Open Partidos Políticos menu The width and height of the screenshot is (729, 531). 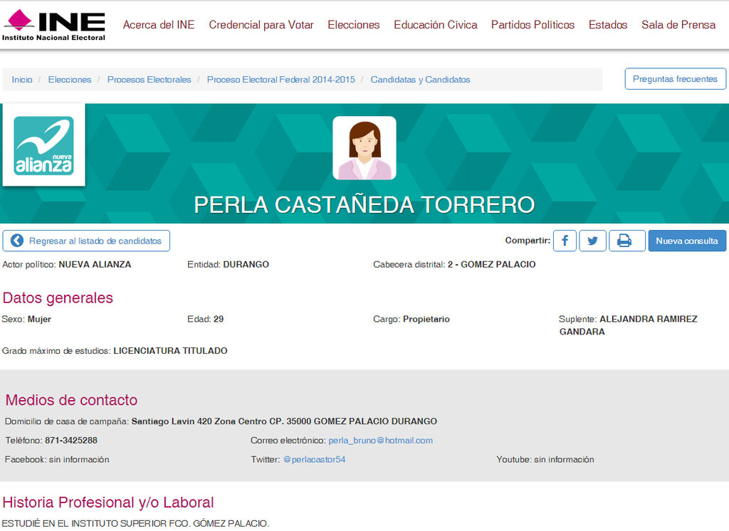click(533, 25)
